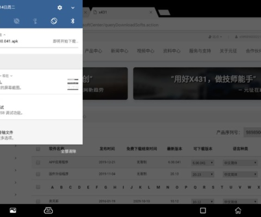Click the 固件升级程序 software name
This screenshot has height=217, width=261.
[59, 174]
